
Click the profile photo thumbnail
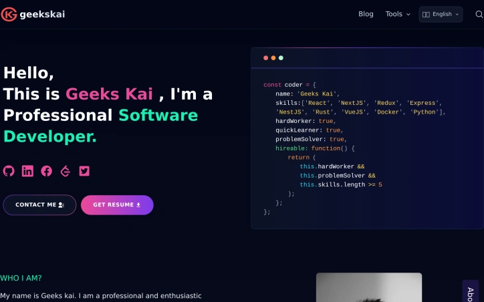coord(369,287)
